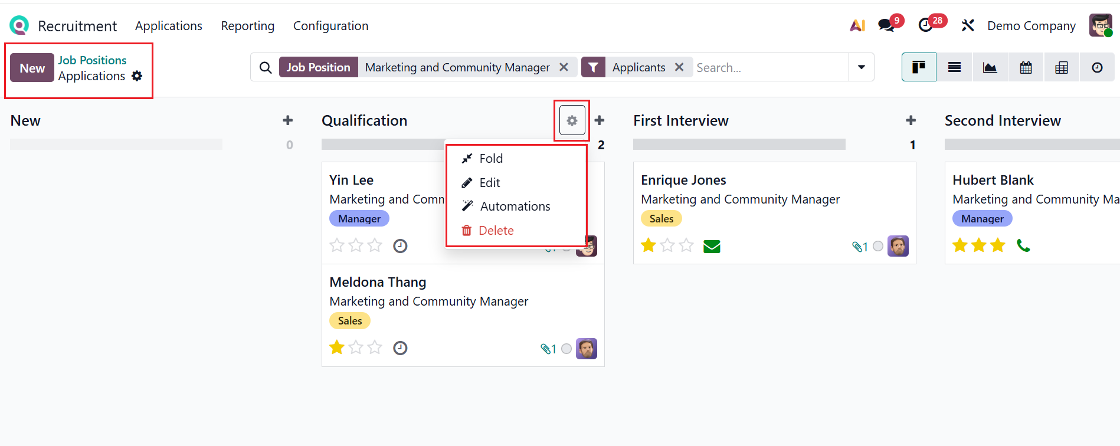Switch to list view
Screen dimensions: 1120x446
pos(954,67)
